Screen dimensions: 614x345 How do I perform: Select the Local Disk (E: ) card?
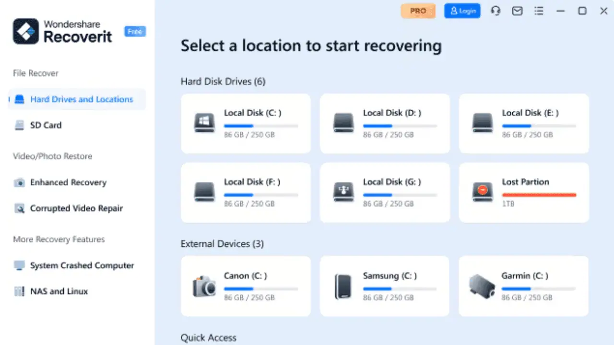point(524,124)
